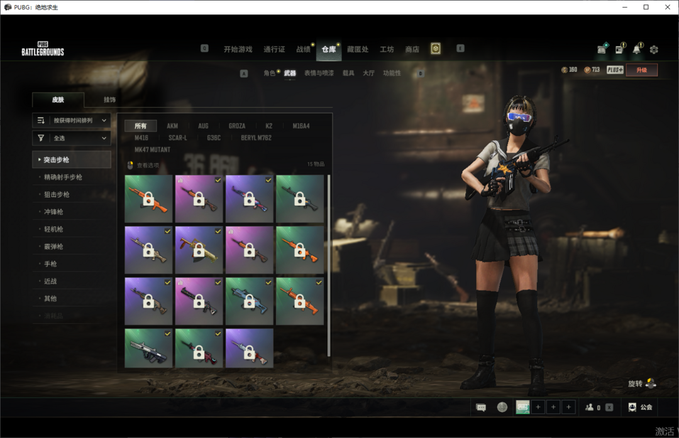Click the red 升级 button
The width and height of the screenshot is (679, 438).
pos(641,70)
